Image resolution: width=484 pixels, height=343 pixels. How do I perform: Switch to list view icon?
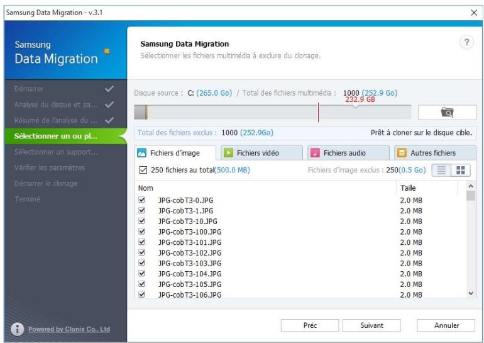coord(441,170)
